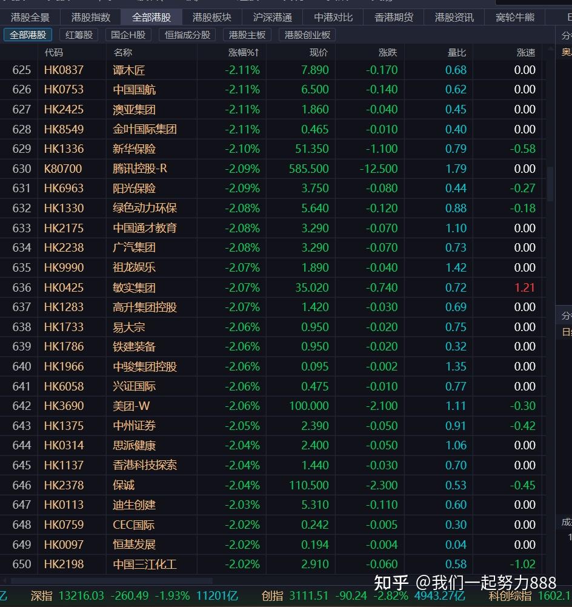Open the 港股资讯 tab
The width and height of the screenshot is (572, 607).
coord(454,18)
